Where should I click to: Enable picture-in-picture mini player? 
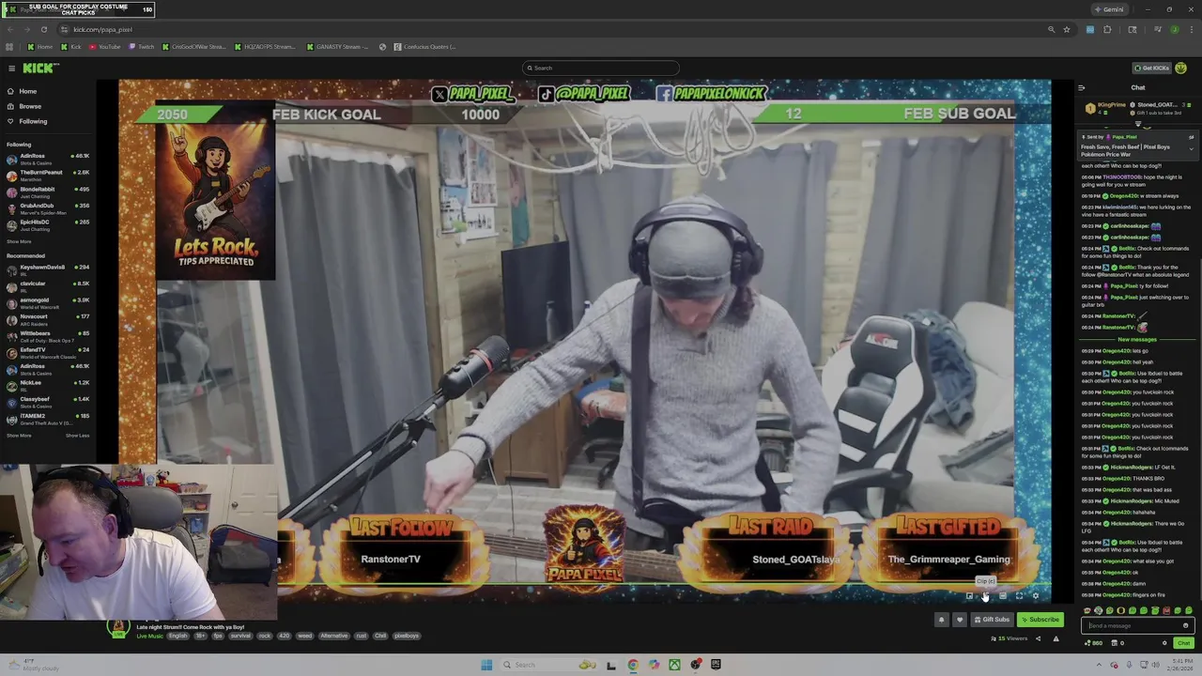(x=969, y=596)
